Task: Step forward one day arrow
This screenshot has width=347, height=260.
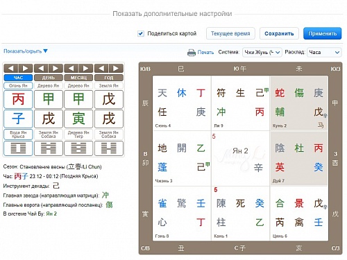Action: click(x=56, y=69)
